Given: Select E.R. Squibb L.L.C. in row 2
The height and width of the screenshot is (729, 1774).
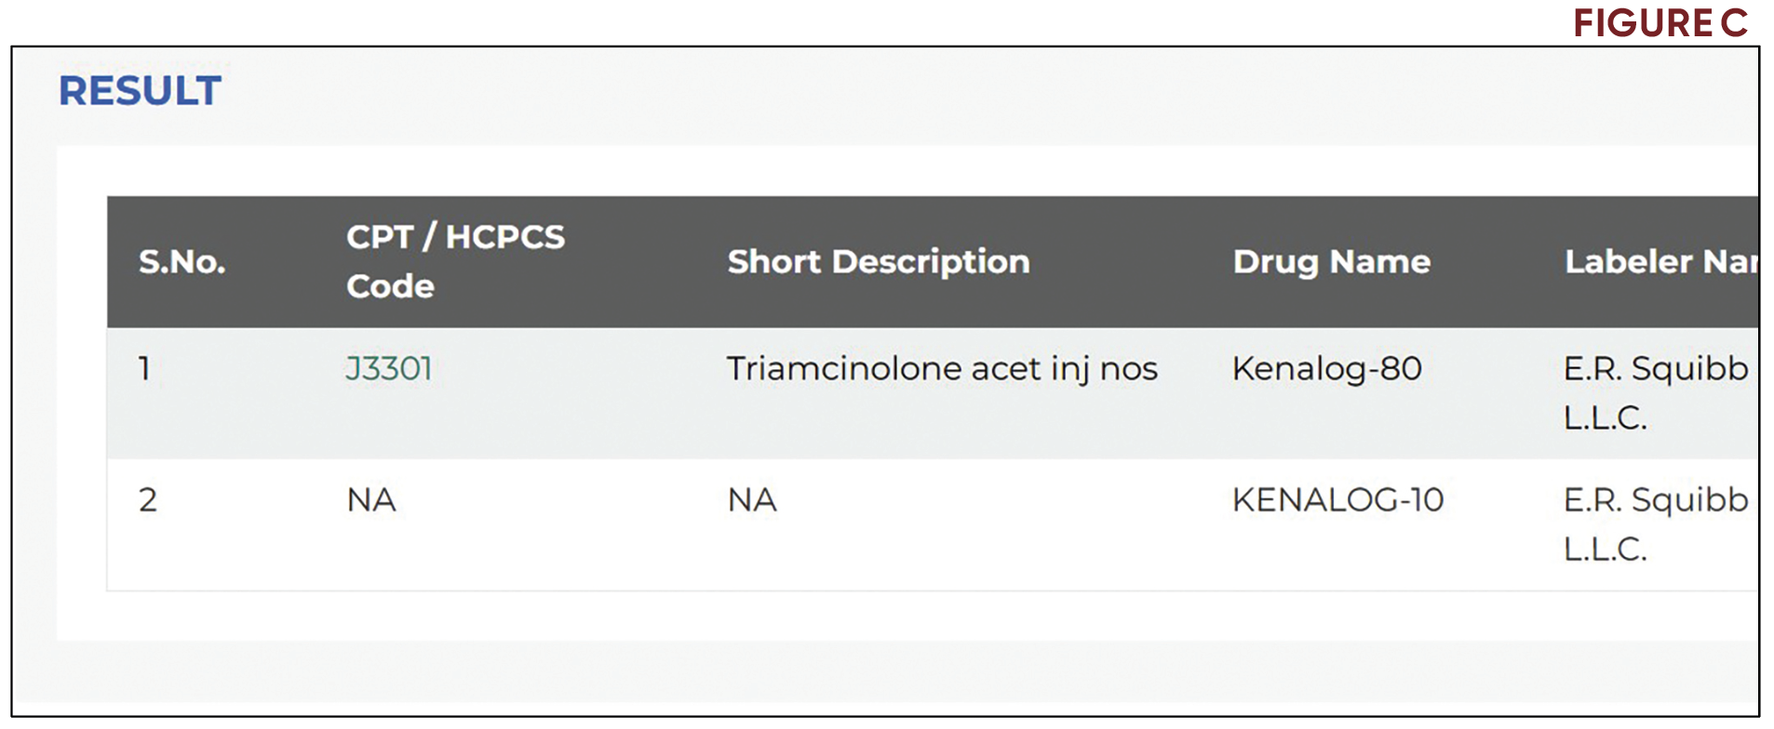Looking at the screenshot, I should point(1657,524).
